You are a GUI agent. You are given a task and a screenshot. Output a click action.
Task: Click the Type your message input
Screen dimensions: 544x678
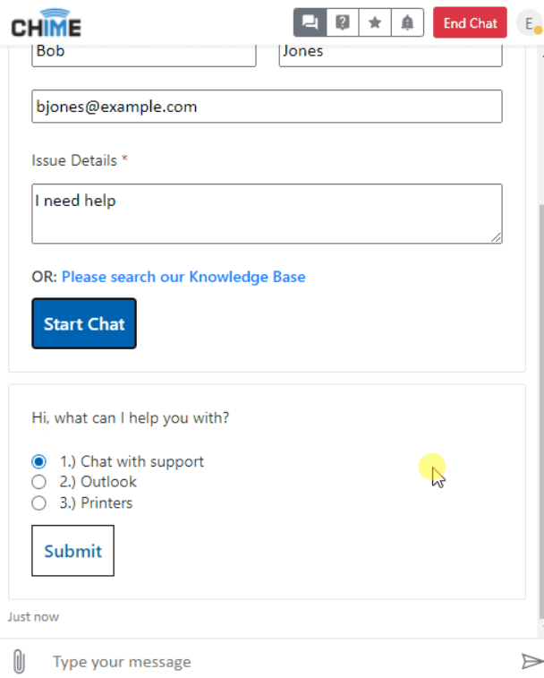coord(276,662)
